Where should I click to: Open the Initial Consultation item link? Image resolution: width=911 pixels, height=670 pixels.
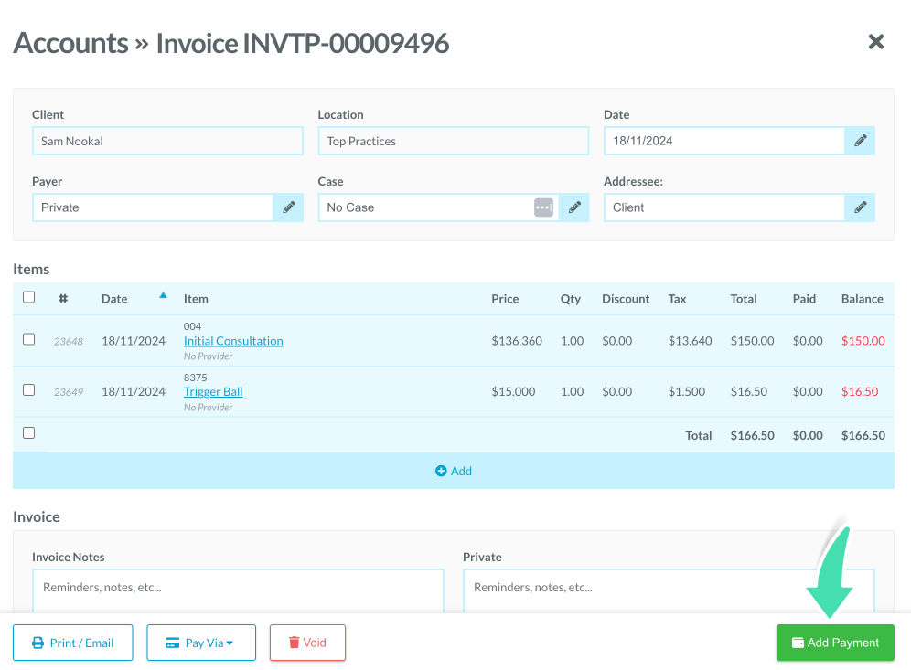pyautogui.click(x=233, y=341)
